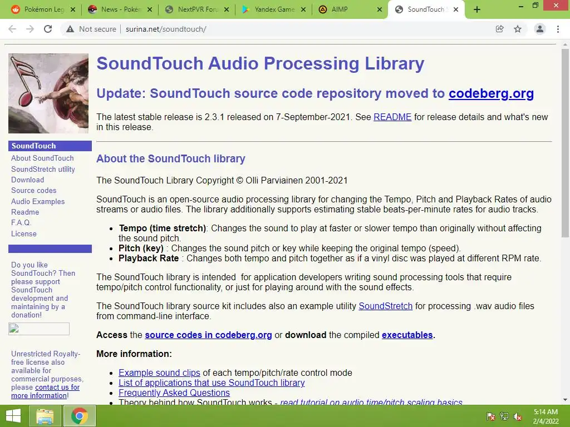Open the executables download link
Viewport: 570px width, 427px height.
point(407,335)
